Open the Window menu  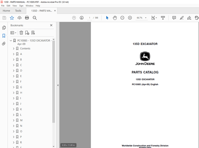click(x=30, y=6)
